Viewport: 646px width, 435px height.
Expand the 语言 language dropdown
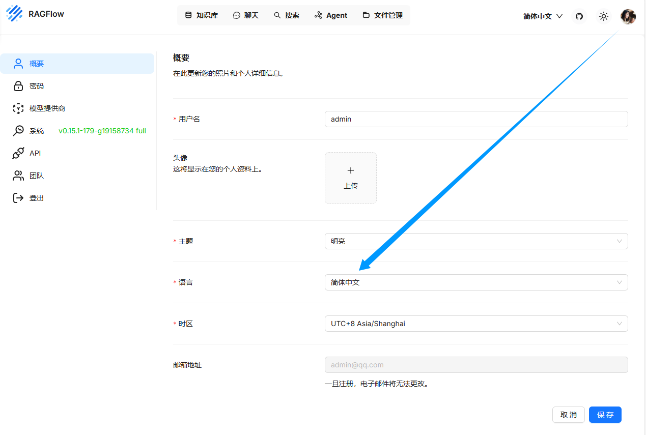pos(476,282)
